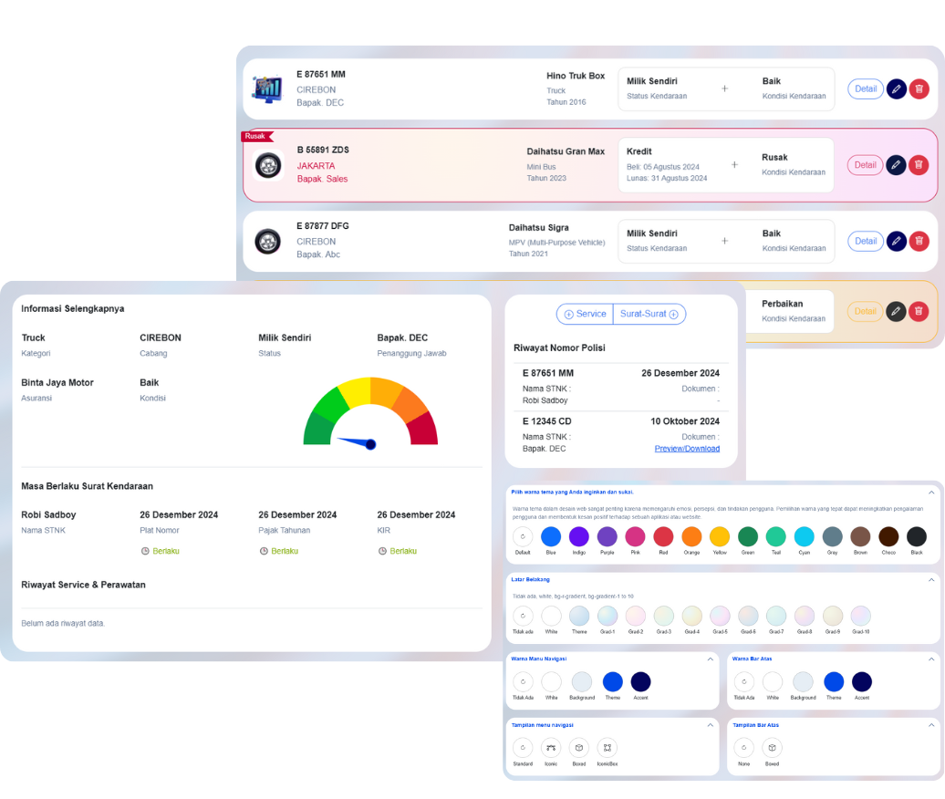Collapse the Warna Menu Navigasi panel
Screen dimensions: 945x799
711,659
